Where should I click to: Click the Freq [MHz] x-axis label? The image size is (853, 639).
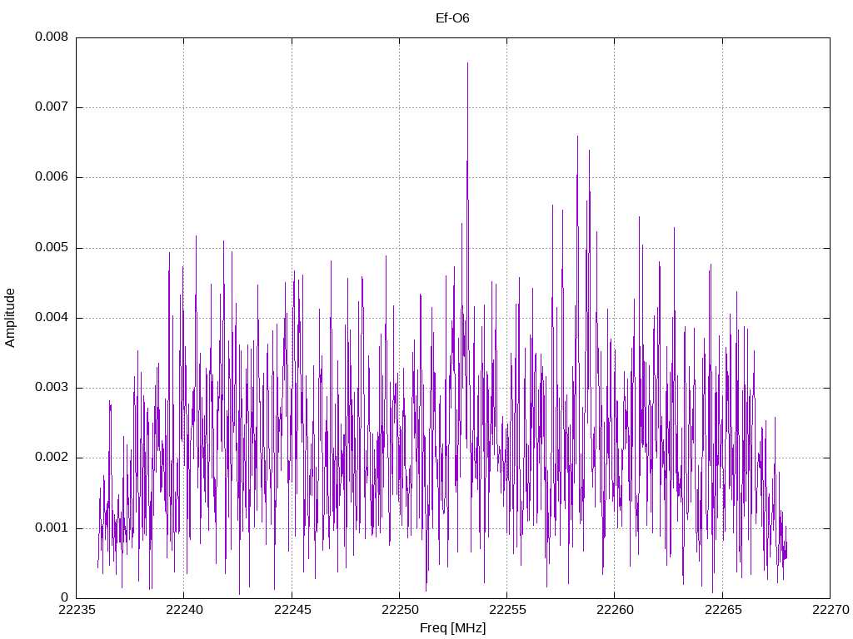(x=452, y=627)
